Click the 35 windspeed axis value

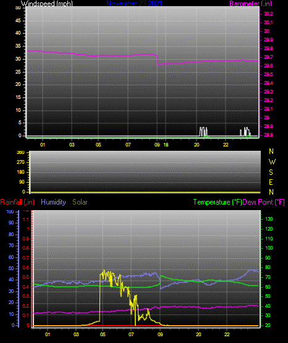tap(18, 46)
